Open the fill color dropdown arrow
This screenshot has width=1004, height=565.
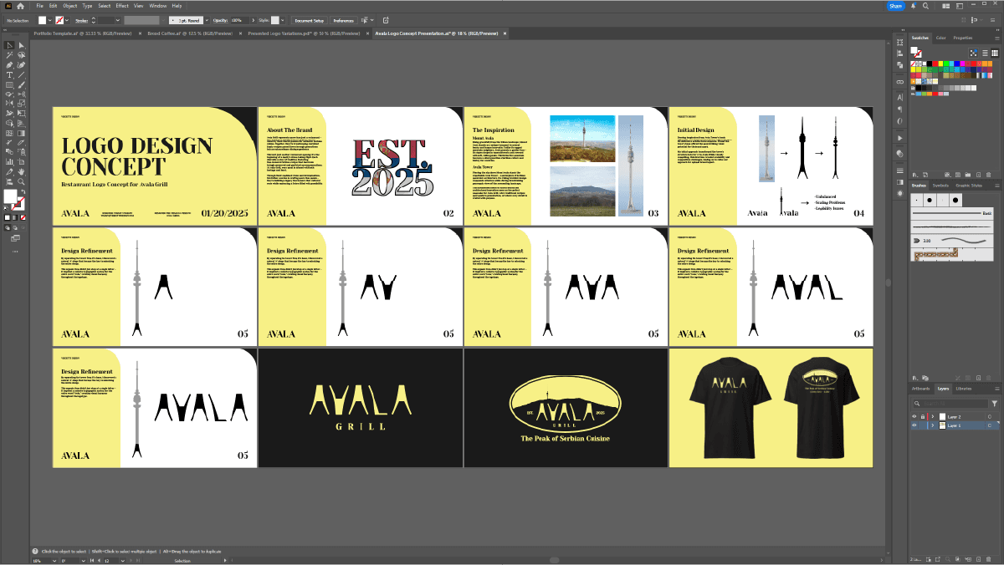(50, 20)
